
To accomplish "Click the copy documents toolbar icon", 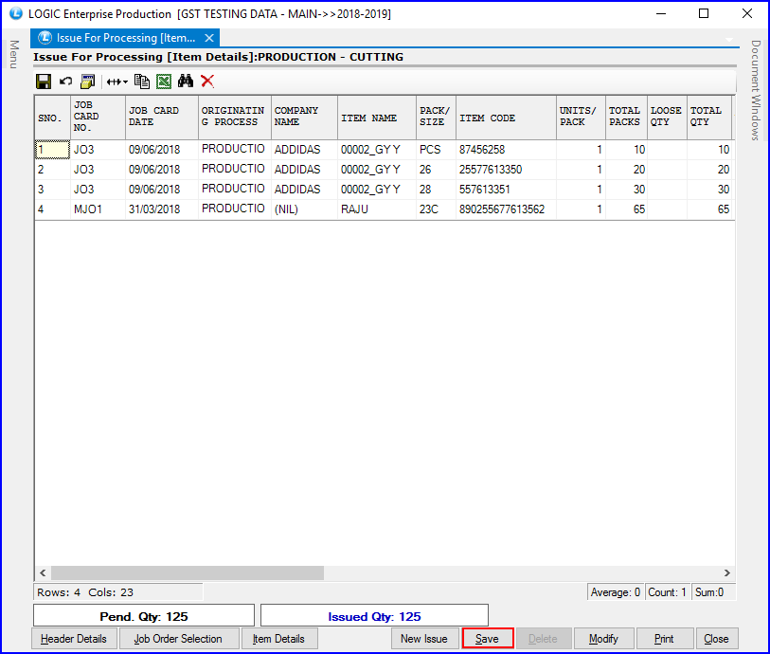I will point(142,82).
